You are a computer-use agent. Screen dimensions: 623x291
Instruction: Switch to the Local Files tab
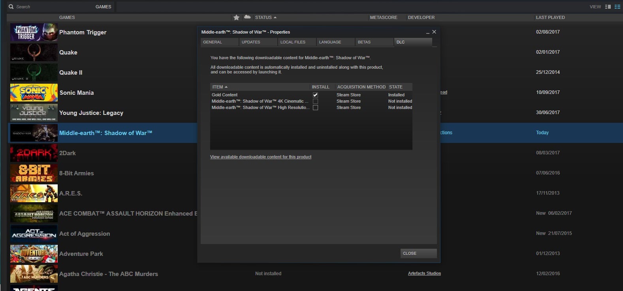point(296,42)
